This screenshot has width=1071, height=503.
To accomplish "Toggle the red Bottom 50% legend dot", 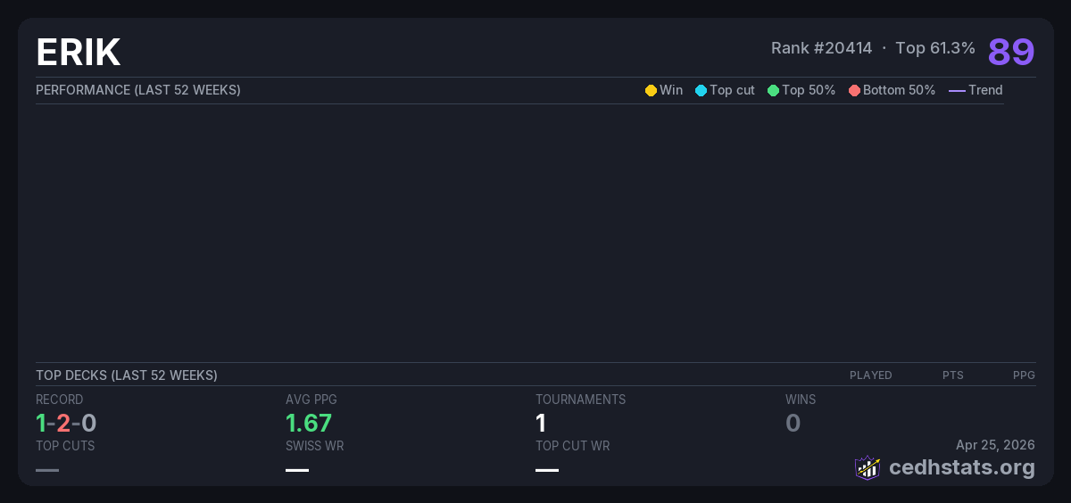I will pos(854,90).
